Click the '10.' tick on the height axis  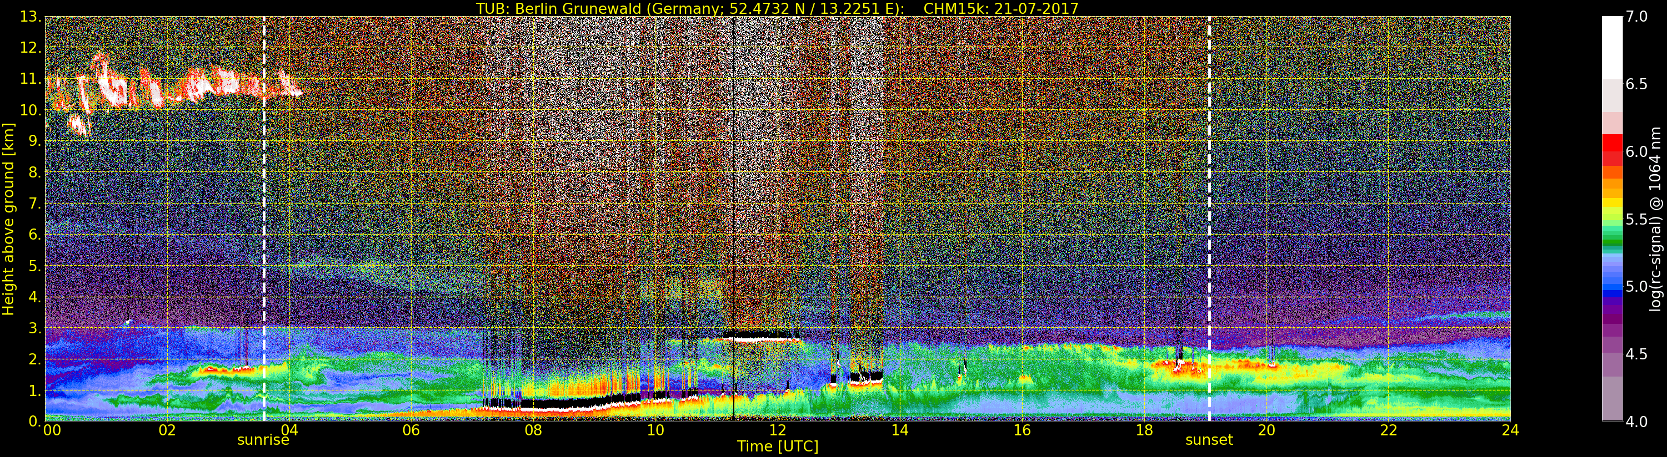click(31, 110)
